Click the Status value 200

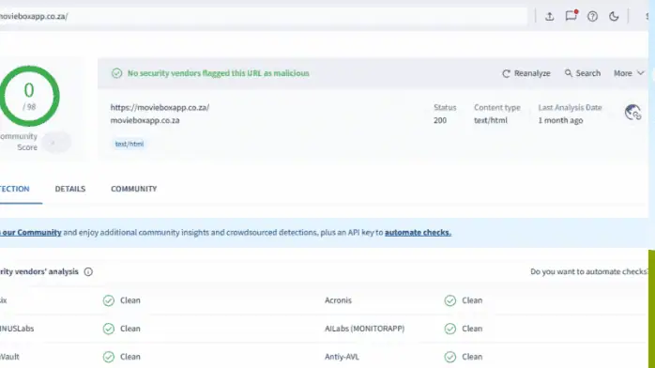(x=440, y=120)
